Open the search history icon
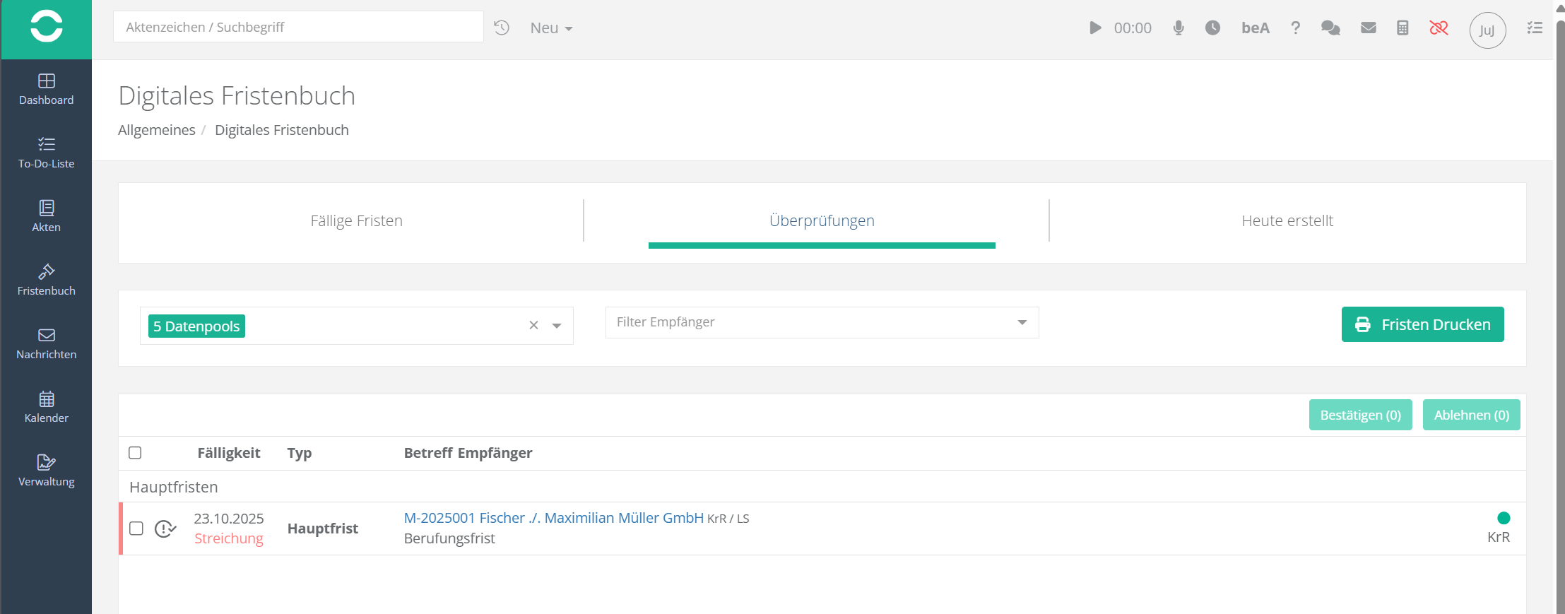Image resolution: width=1565 pixels, height=614 pixels. pos(502,28)
